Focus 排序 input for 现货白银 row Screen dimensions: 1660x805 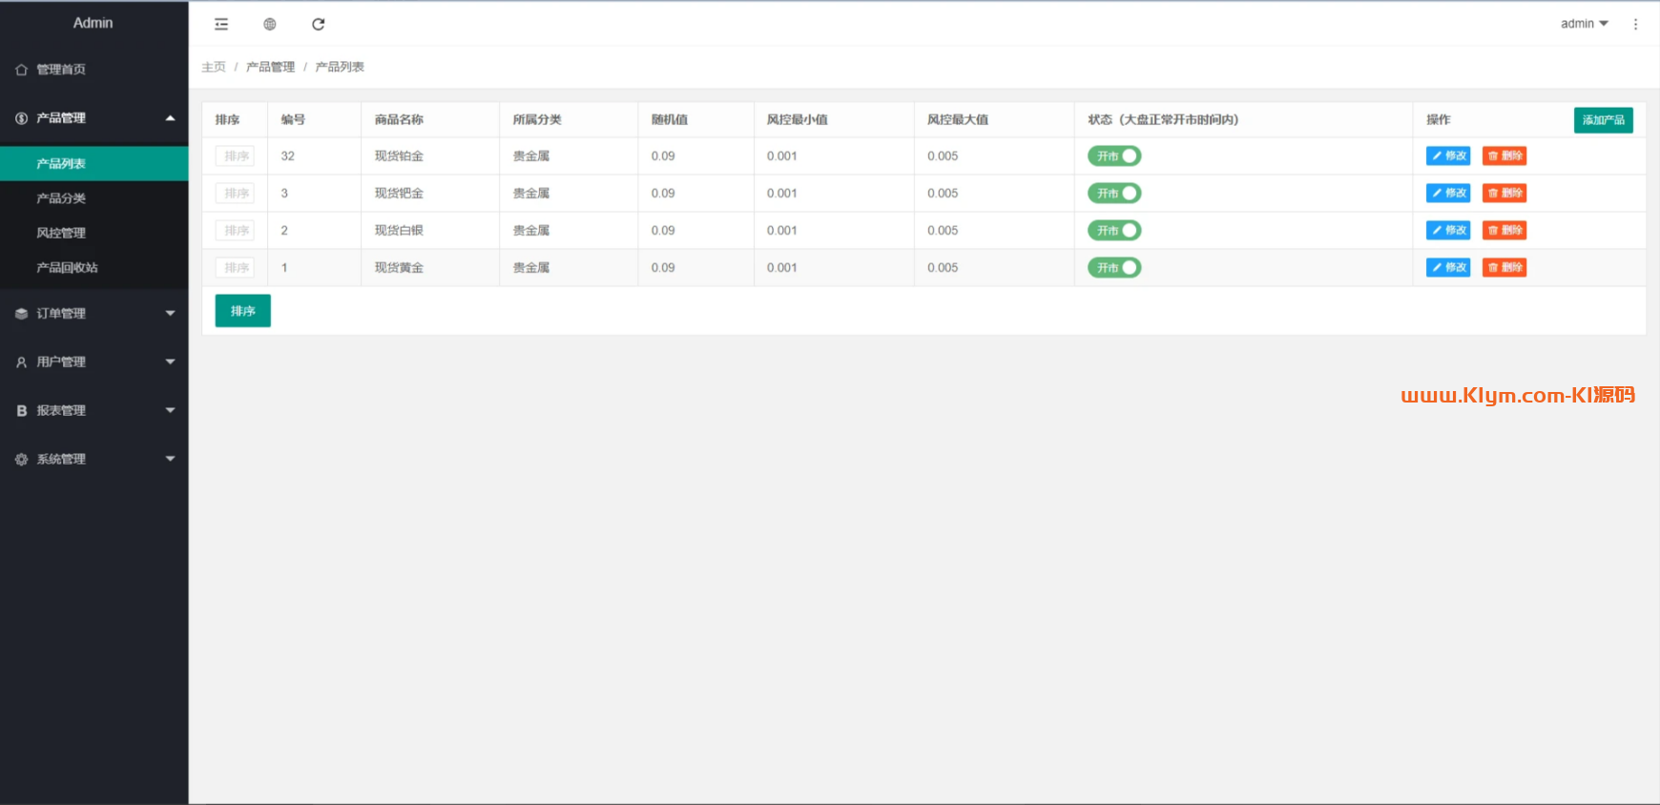[x=235, y=231]
